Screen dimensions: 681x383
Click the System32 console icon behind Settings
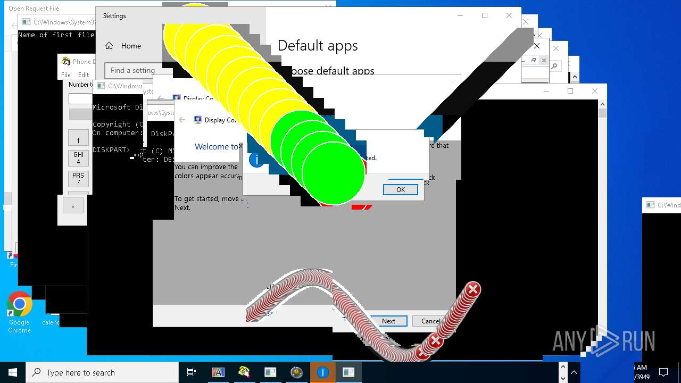click(26, 22)
